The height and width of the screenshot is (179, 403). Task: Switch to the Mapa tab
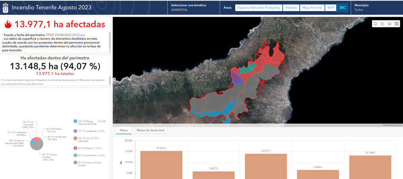(x=124, y=130)
